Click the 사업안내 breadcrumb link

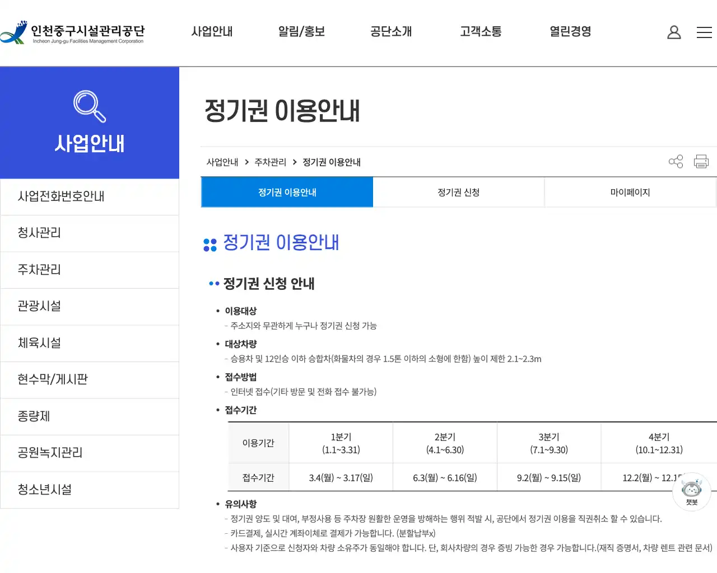[x=222, y=162]
